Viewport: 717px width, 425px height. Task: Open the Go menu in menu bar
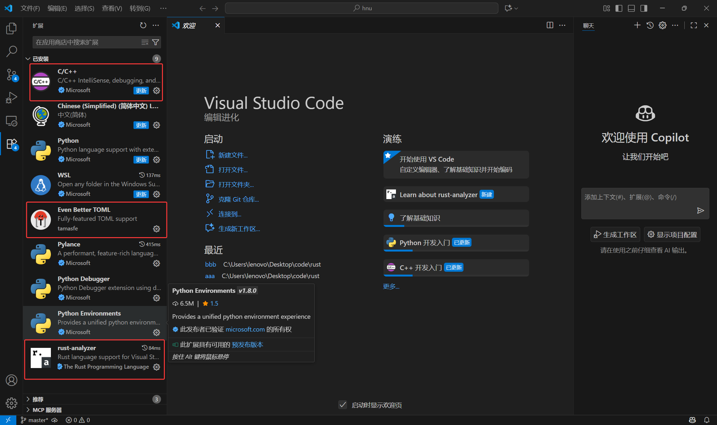coord(140,8)
